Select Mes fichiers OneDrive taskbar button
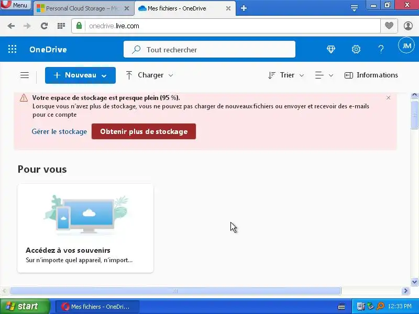Screen dimensions: 419x314 (97, 307)
